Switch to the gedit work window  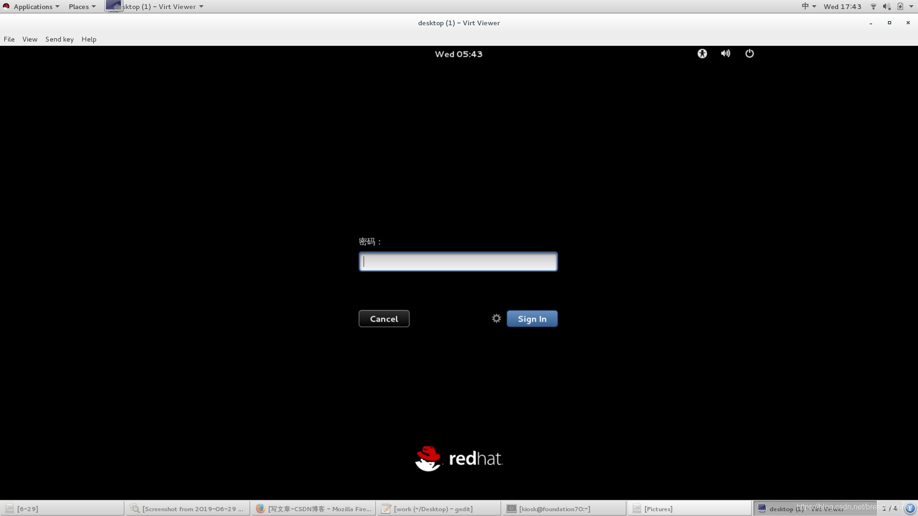(x=438, y=508)
